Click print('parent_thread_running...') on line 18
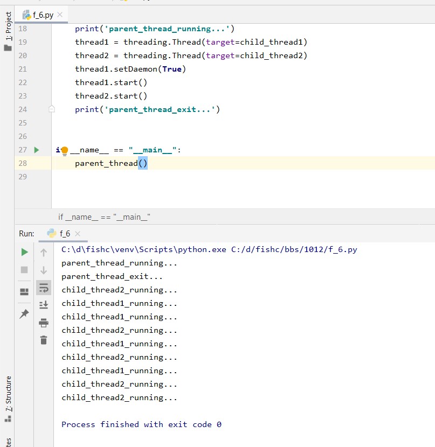 [155, 29]
